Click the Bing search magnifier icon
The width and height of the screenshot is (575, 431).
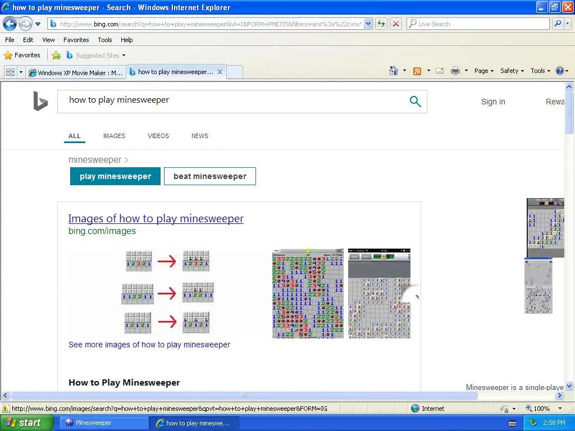point(415,101)
